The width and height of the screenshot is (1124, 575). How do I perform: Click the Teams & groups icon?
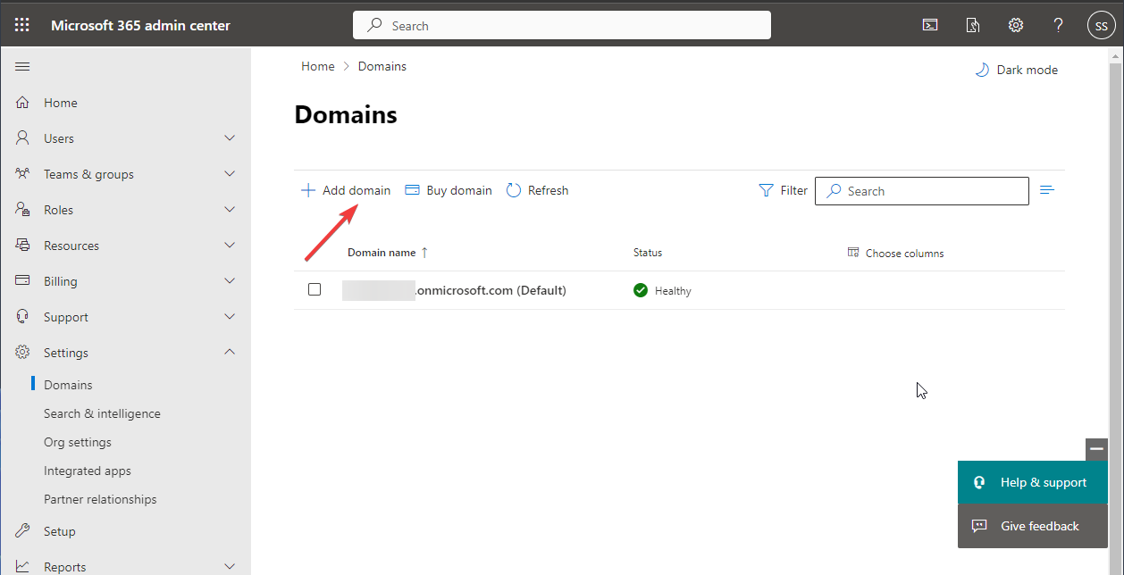(23, 174)
